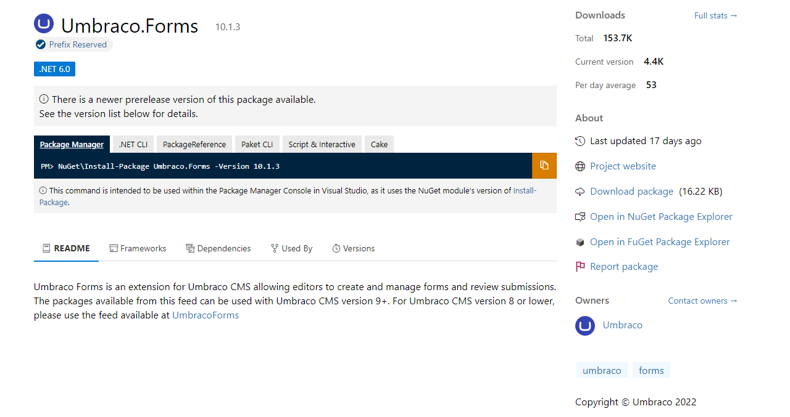Click the forms tag
This screenshot has height=417, width=790.
651,370
